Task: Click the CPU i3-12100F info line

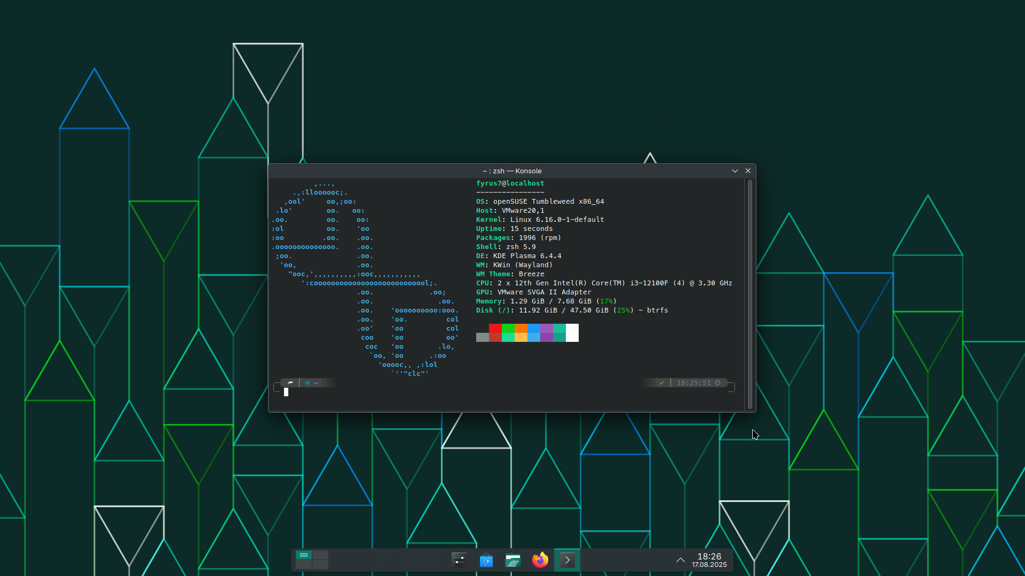Action: [x=604, y=283]
